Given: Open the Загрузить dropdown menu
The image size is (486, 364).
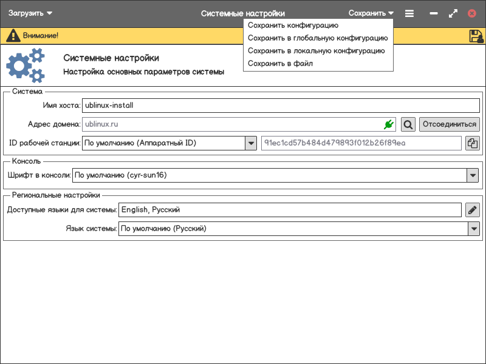Looking at the screenshot, I should 30,13.
